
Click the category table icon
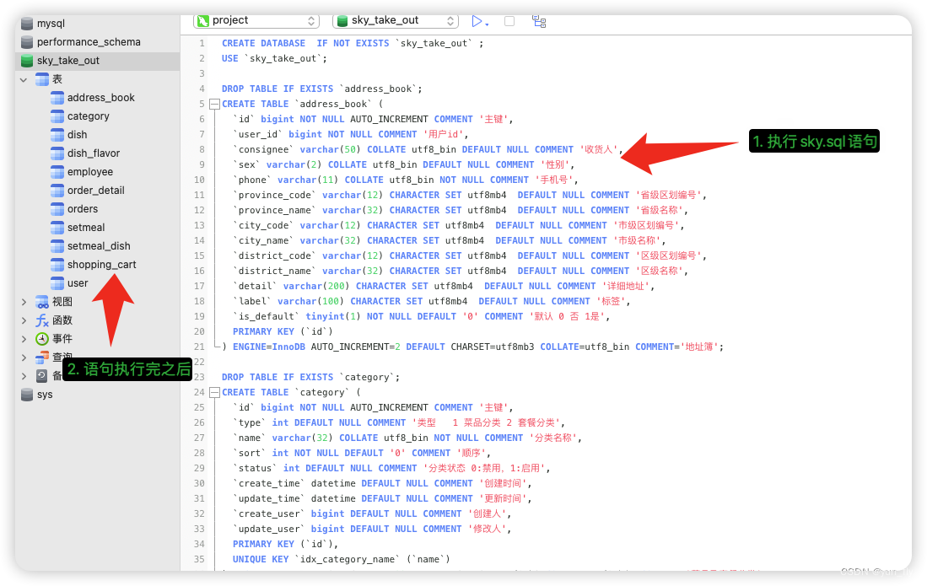[57, 116]
